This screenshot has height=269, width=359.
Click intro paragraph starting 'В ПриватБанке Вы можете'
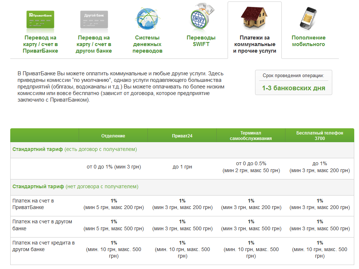(x=121, y=87)
